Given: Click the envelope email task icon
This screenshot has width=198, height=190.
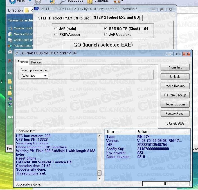Looking at the screenshot, I should (10, 52).
